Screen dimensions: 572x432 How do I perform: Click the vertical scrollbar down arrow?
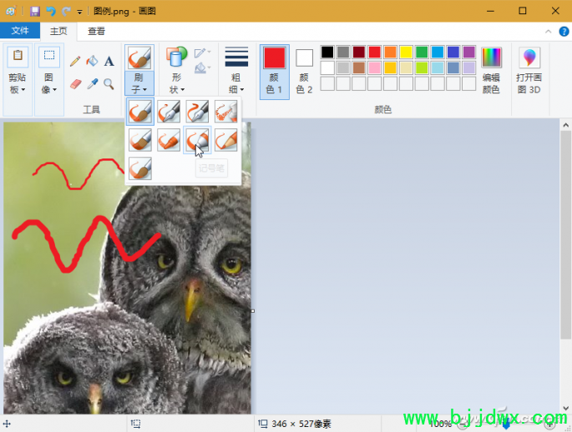click(x=566, y=409)
